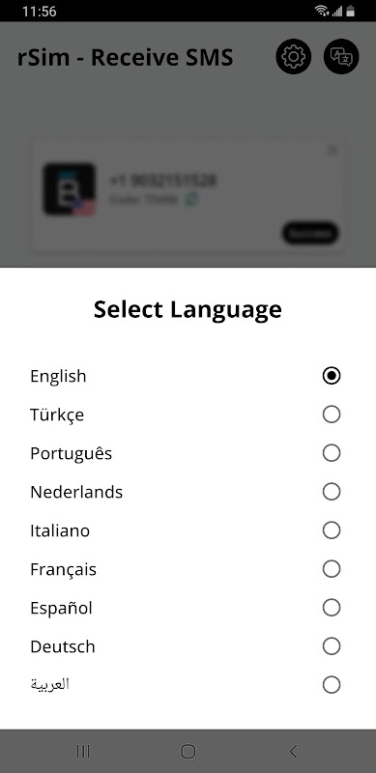Select the Português radio button
The height and width of the screenshot is (773, 376).
[332, 453]
